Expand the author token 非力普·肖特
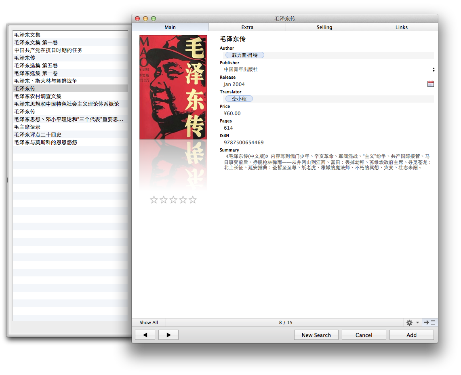Screen dimensions: 461x375 click(245, 55)
